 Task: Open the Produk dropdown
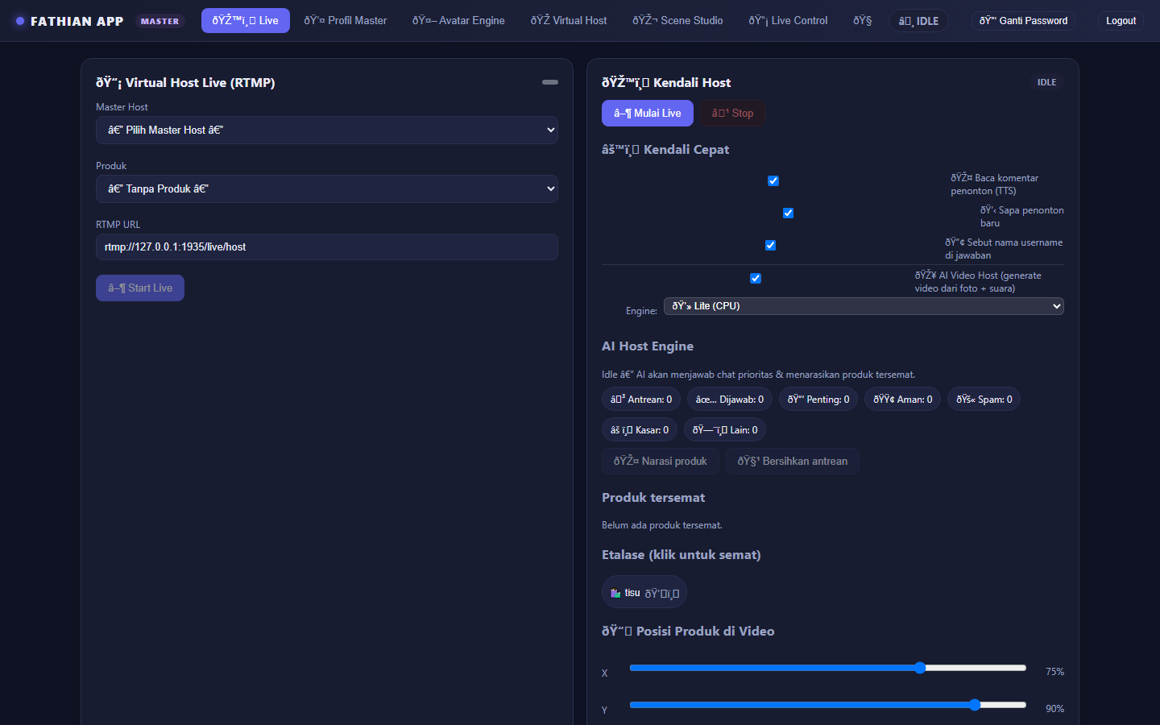[327, 188]
